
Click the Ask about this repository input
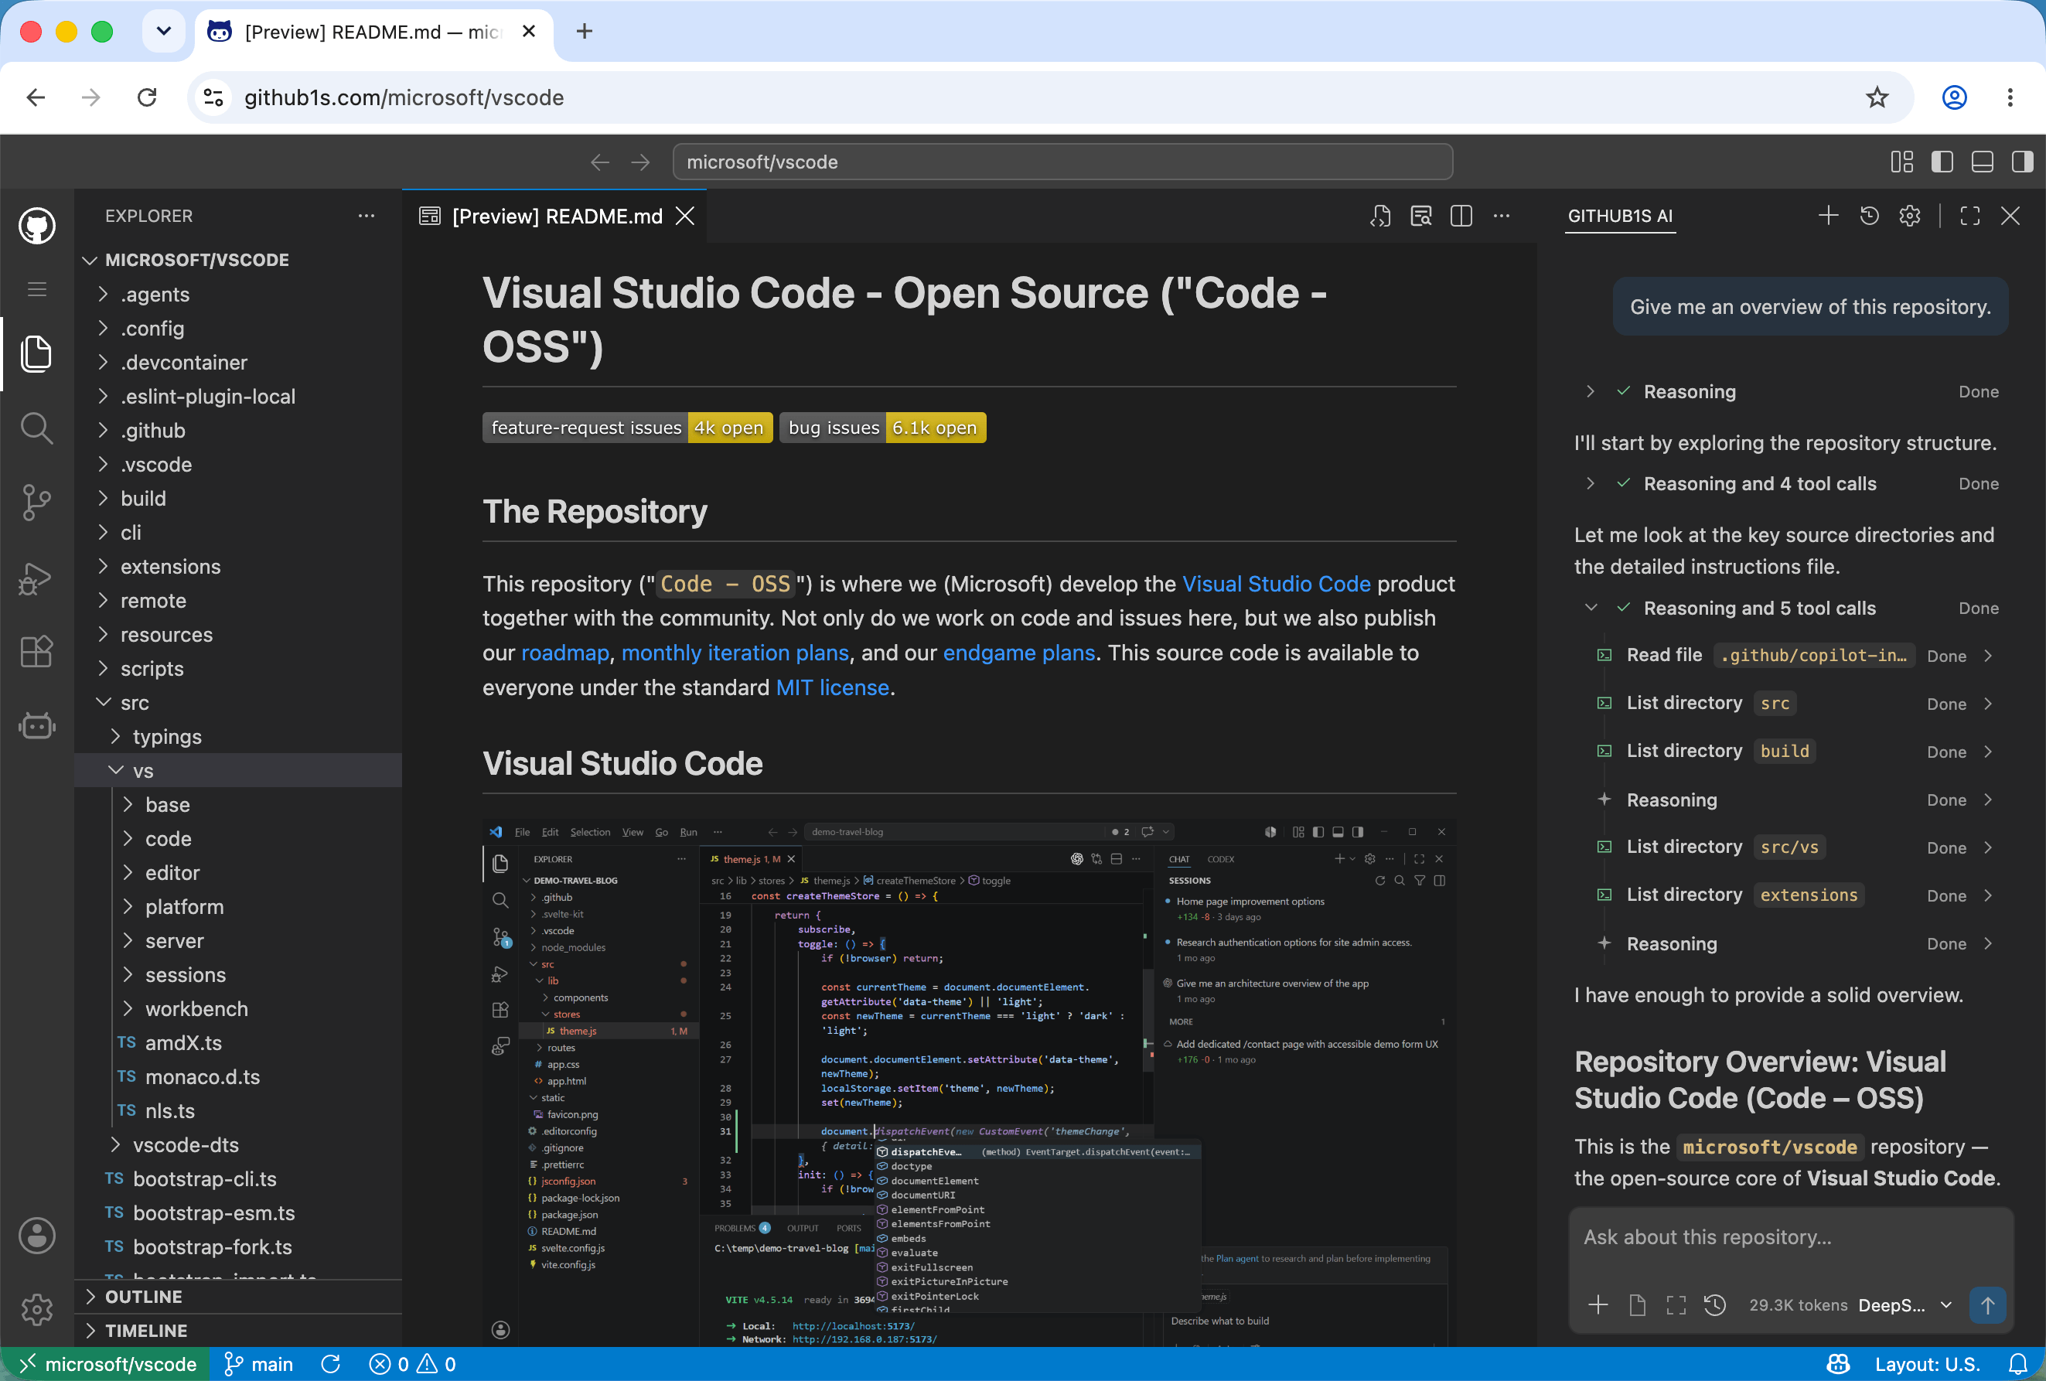tap(1791, 1237)
